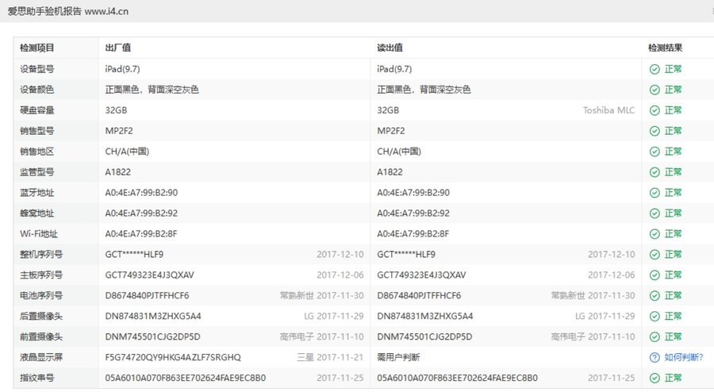This screenshot has height=392, width=714.
Task: Click the 正常 result text in 设备型号 row
Action: (x=673, y=69)
